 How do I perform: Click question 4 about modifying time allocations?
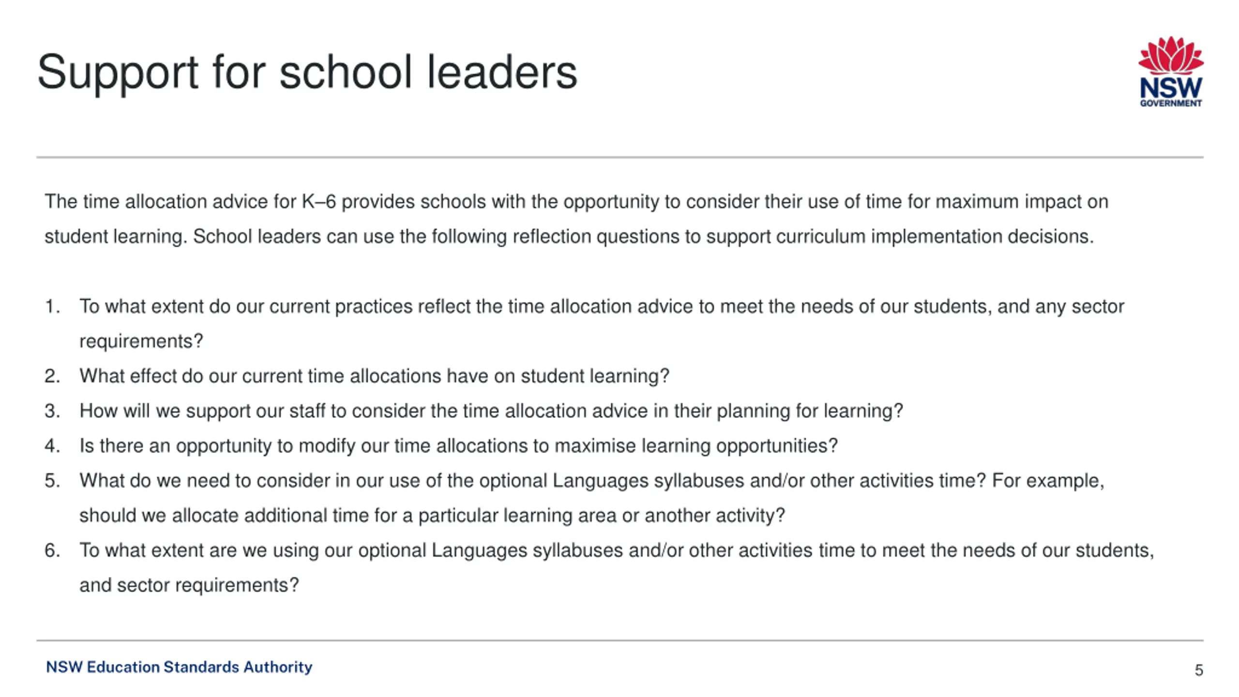pyautogui.click(x=458, y=446)
